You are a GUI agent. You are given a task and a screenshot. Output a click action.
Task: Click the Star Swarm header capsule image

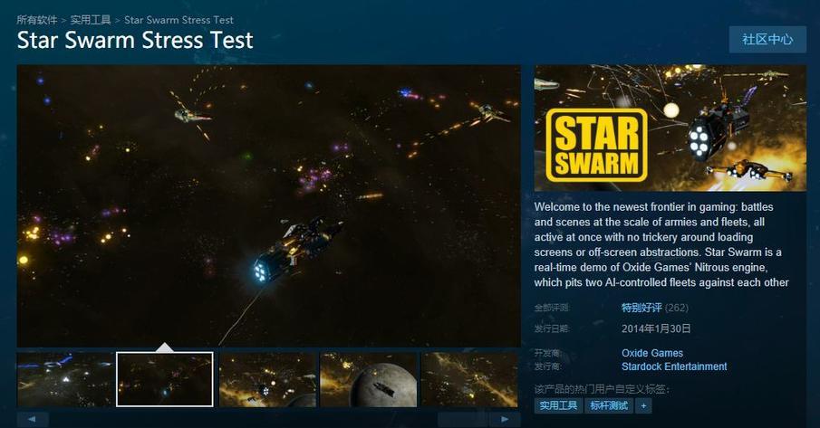[670, 128]
